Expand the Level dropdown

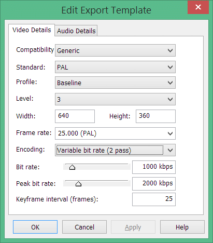(115, 99)
